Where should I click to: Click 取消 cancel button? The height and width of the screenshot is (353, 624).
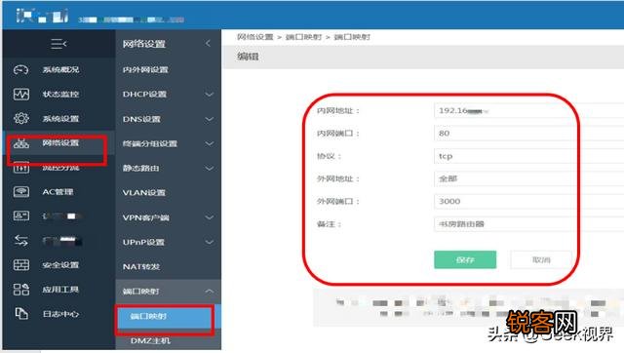point(541,259)
